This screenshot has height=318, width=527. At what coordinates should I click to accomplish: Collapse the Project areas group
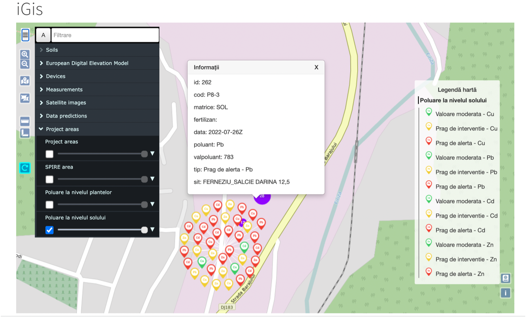(x=62, y=129)
